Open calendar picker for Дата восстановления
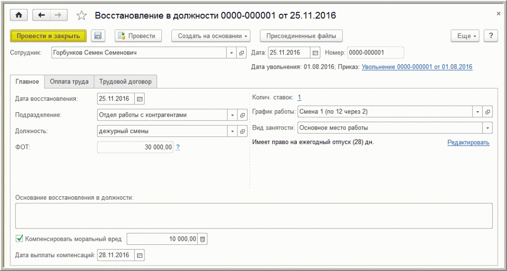The height and width of the screenshot is (271, 507). [x=140, y=99]
